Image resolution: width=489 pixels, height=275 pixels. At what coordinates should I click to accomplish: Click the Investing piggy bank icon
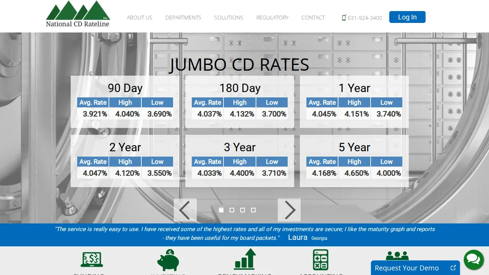(168, 260)
